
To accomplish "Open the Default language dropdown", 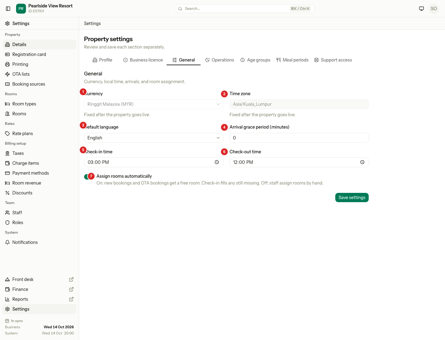I will [x=154, y=138].
